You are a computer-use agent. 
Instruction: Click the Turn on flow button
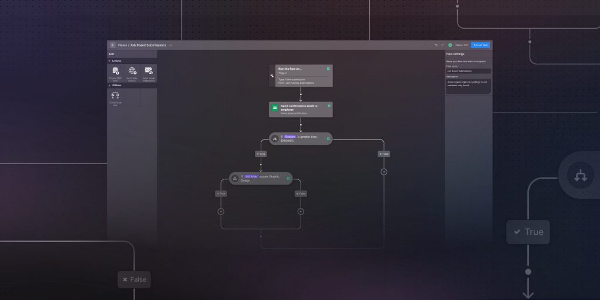click(480, 45)
